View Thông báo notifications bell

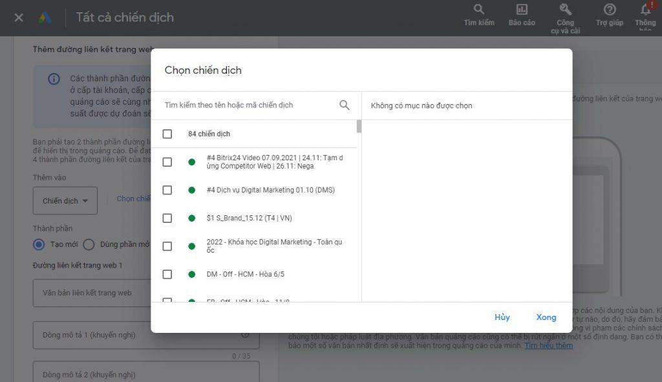pos(645,14)
